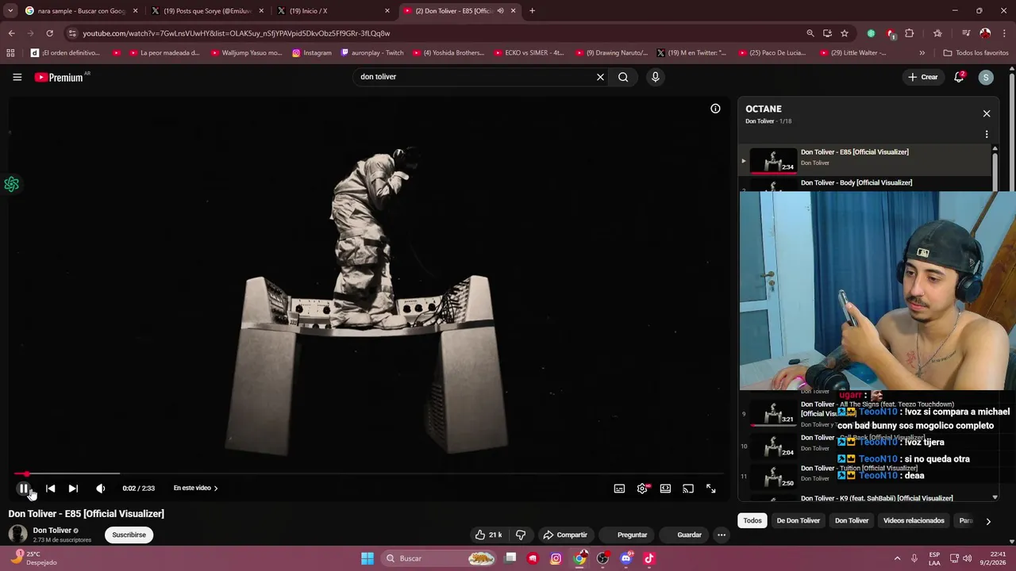Image resolution: width=1016 pixels, height=571 pixels.
Task: Select the 'De Don Toliver' filter chip
Action: 798,520
